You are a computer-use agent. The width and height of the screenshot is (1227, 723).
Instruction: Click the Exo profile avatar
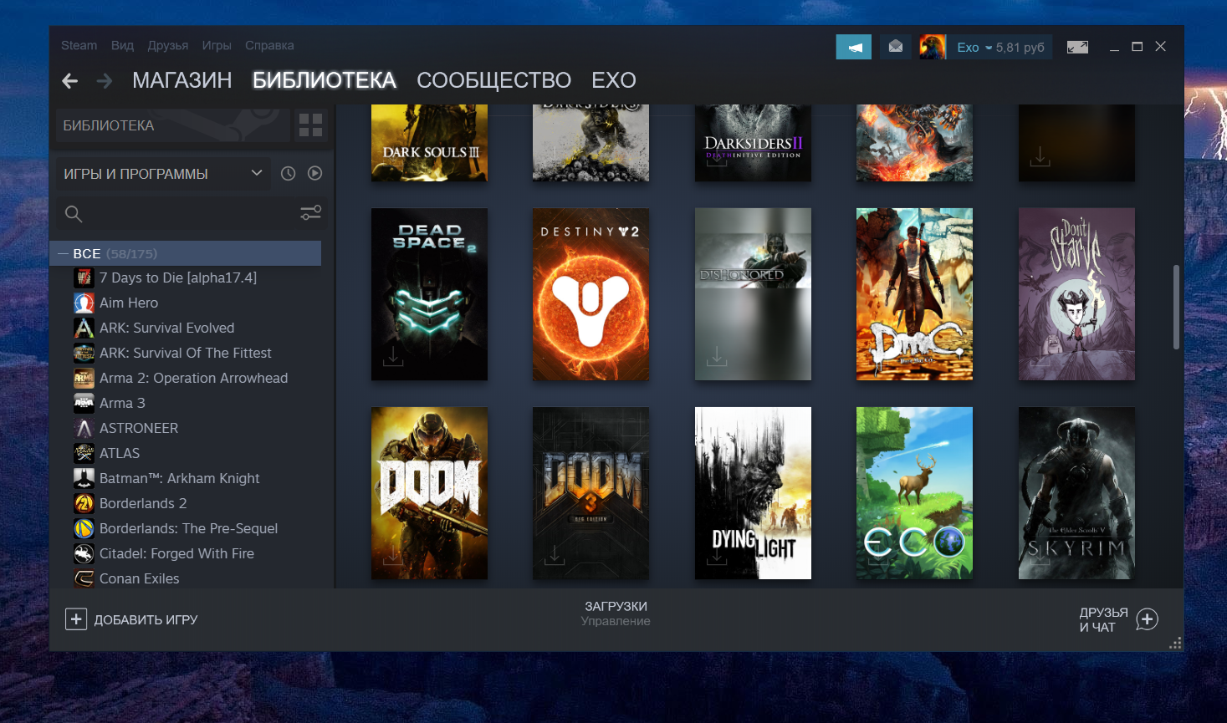pos(933,47)
